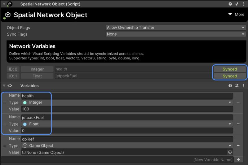The image size is (248, 165).
Task: Toggle Synced button for jetpackFuel variable
Action: [230, 76]
